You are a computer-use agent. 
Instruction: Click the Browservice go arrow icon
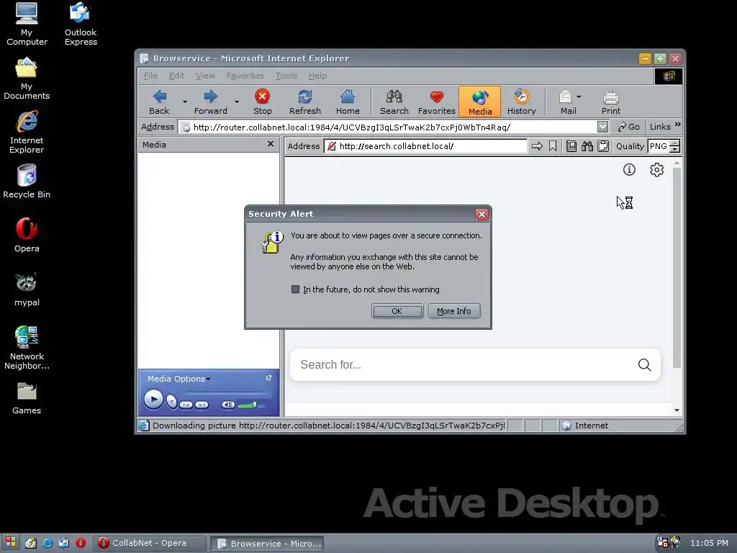(x=537, y=146)
